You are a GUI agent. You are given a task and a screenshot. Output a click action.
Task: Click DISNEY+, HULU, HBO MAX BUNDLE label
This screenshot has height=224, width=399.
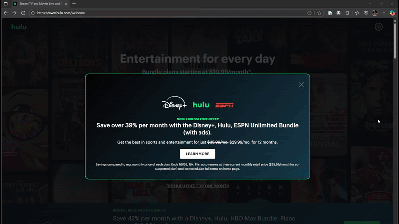pos(139,210)
